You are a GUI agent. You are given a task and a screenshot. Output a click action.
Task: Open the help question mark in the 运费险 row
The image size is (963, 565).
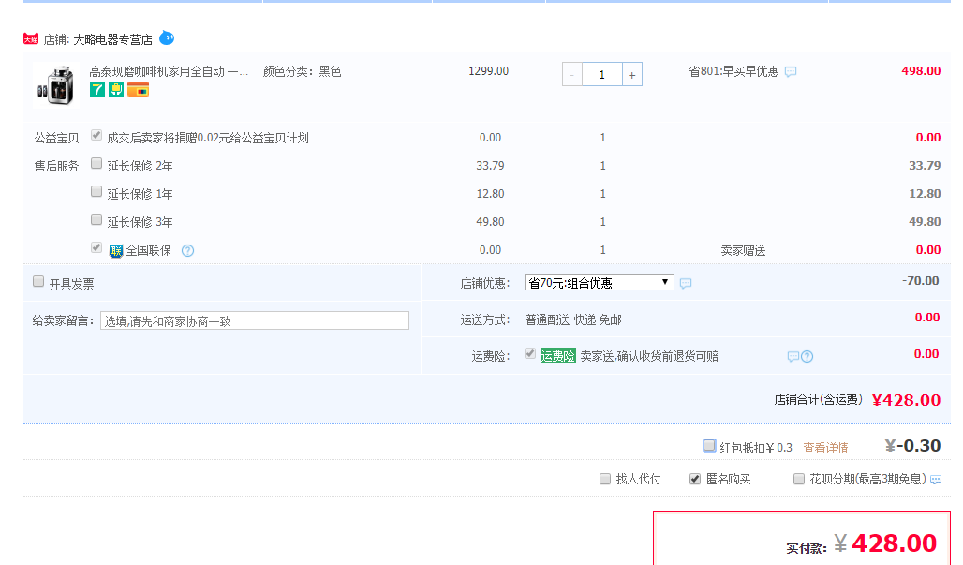pyautogui.click(x=807, y=357)
